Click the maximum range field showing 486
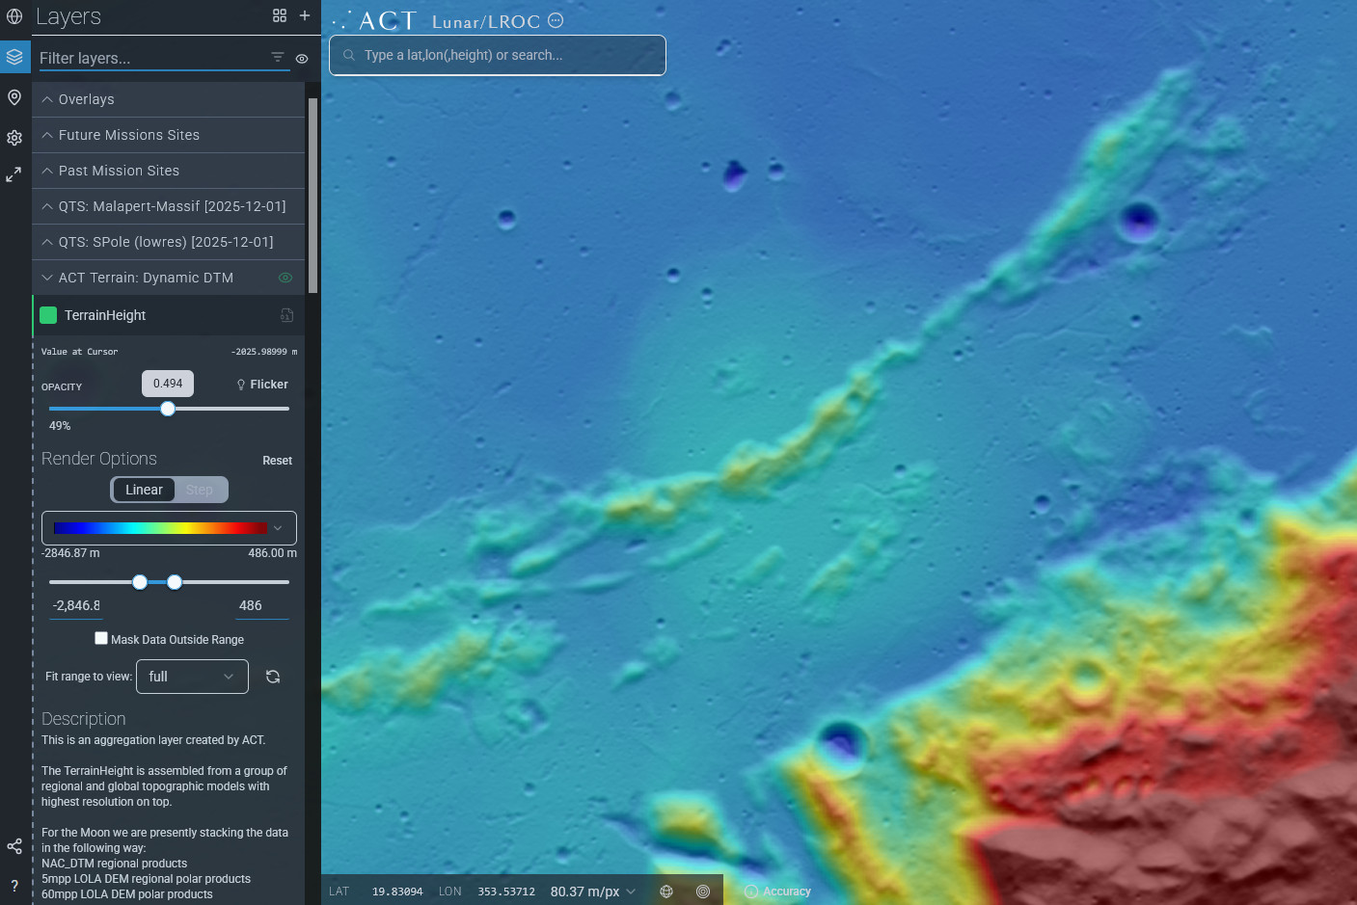Screen dimensions: 1357x905 tap(262, 605)
